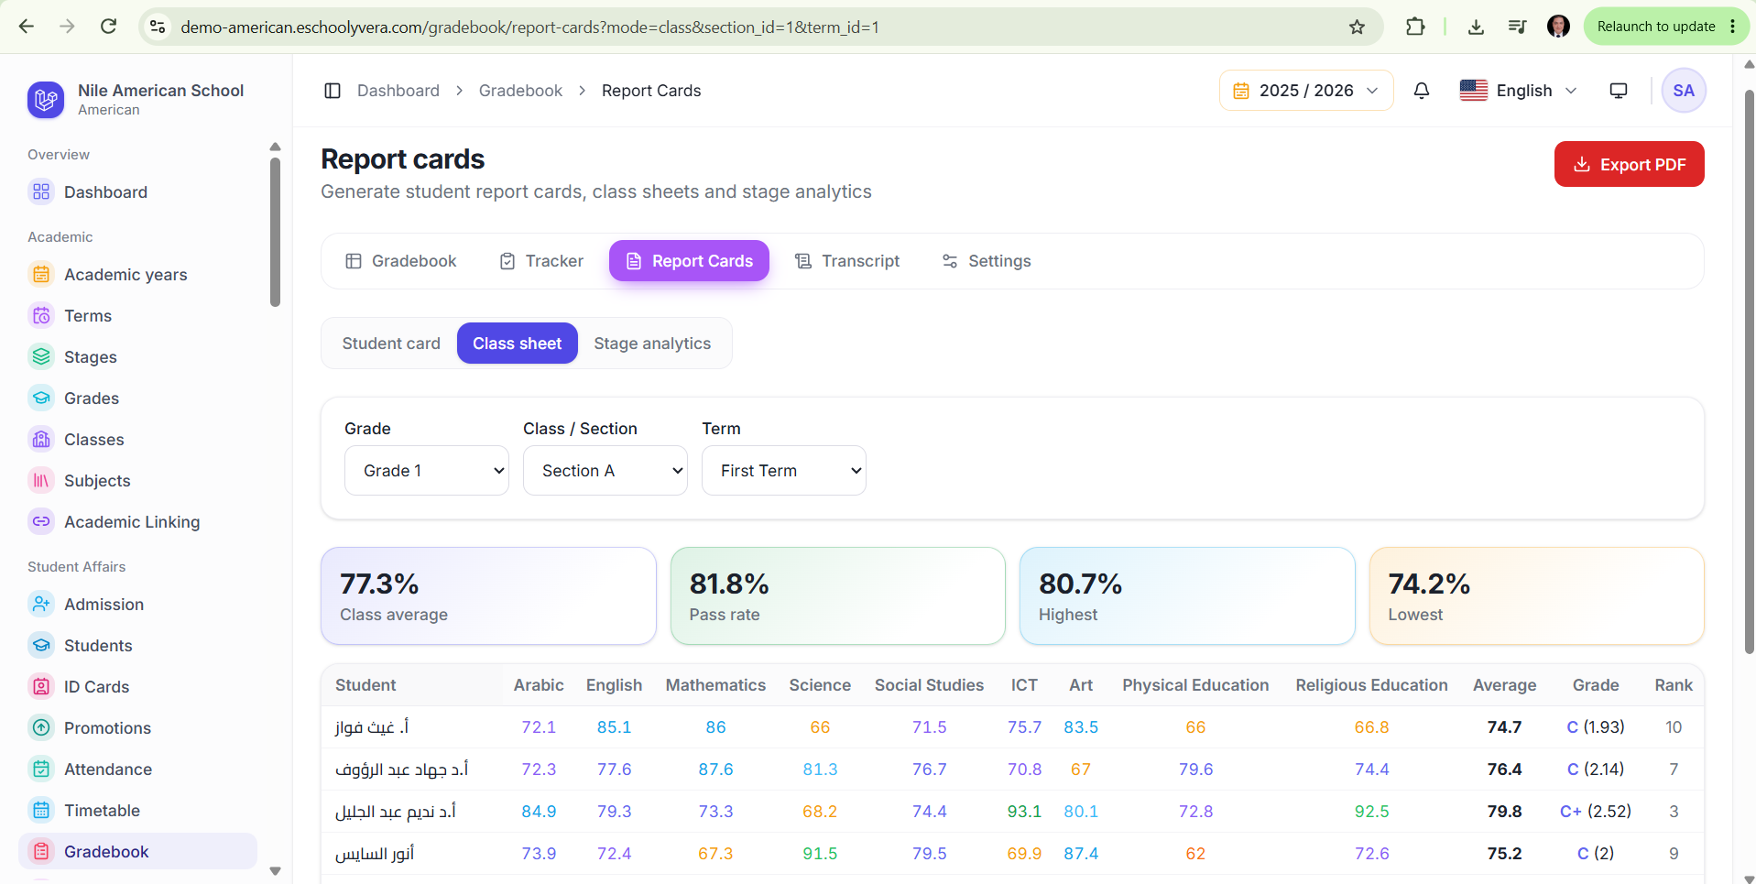This screenshot has height=884, width=1756.
Task: Click the 93.1 ICT score cell
Action: click(1024, 812)
